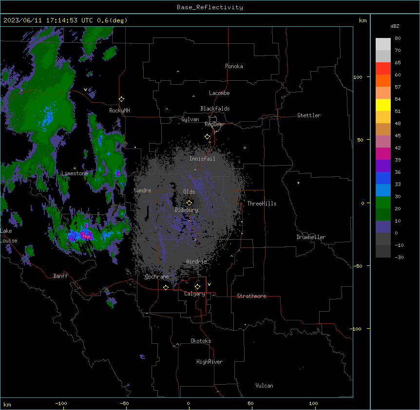Click the 30 dBZ green swatch
Viewport: 420px width, 410px height.
tap(383, 203)
